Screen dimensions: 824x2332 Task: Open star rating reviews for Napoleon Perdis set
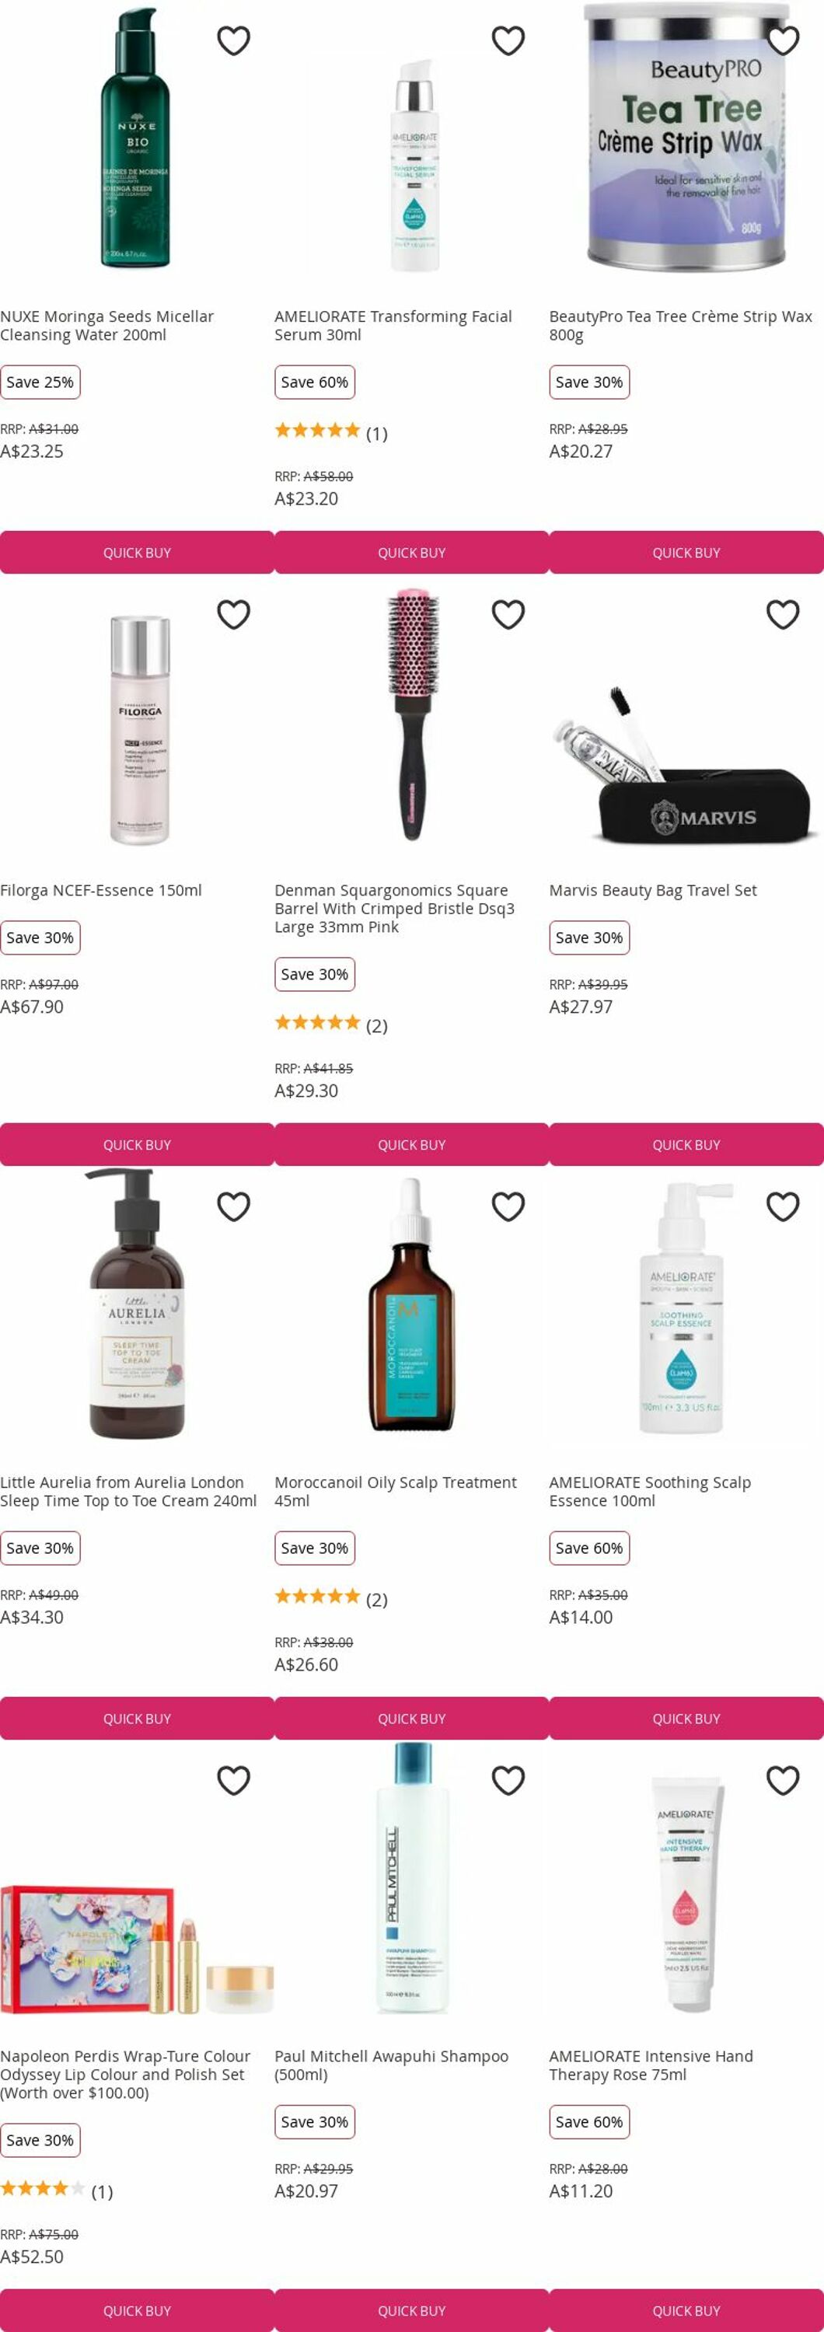pos(56,2191)
